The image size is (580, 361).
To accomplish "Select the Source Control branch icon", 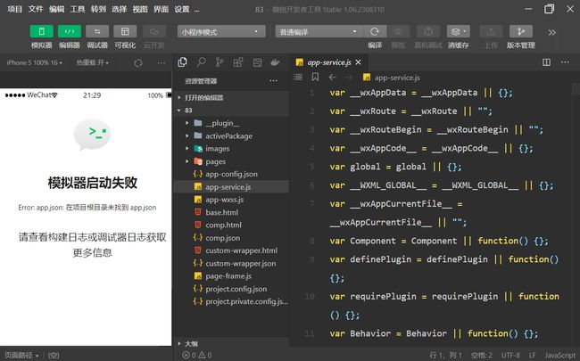I will [220, 62].
